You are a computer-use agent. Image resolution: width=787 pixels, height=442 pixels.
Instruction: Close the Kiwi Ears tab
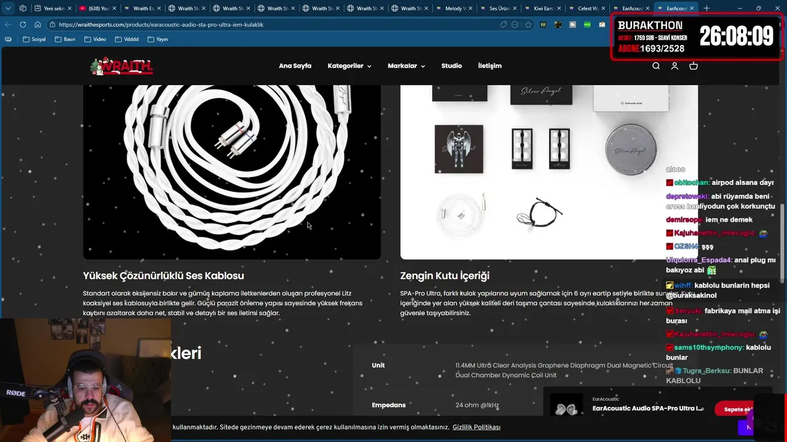click(560, 9)
